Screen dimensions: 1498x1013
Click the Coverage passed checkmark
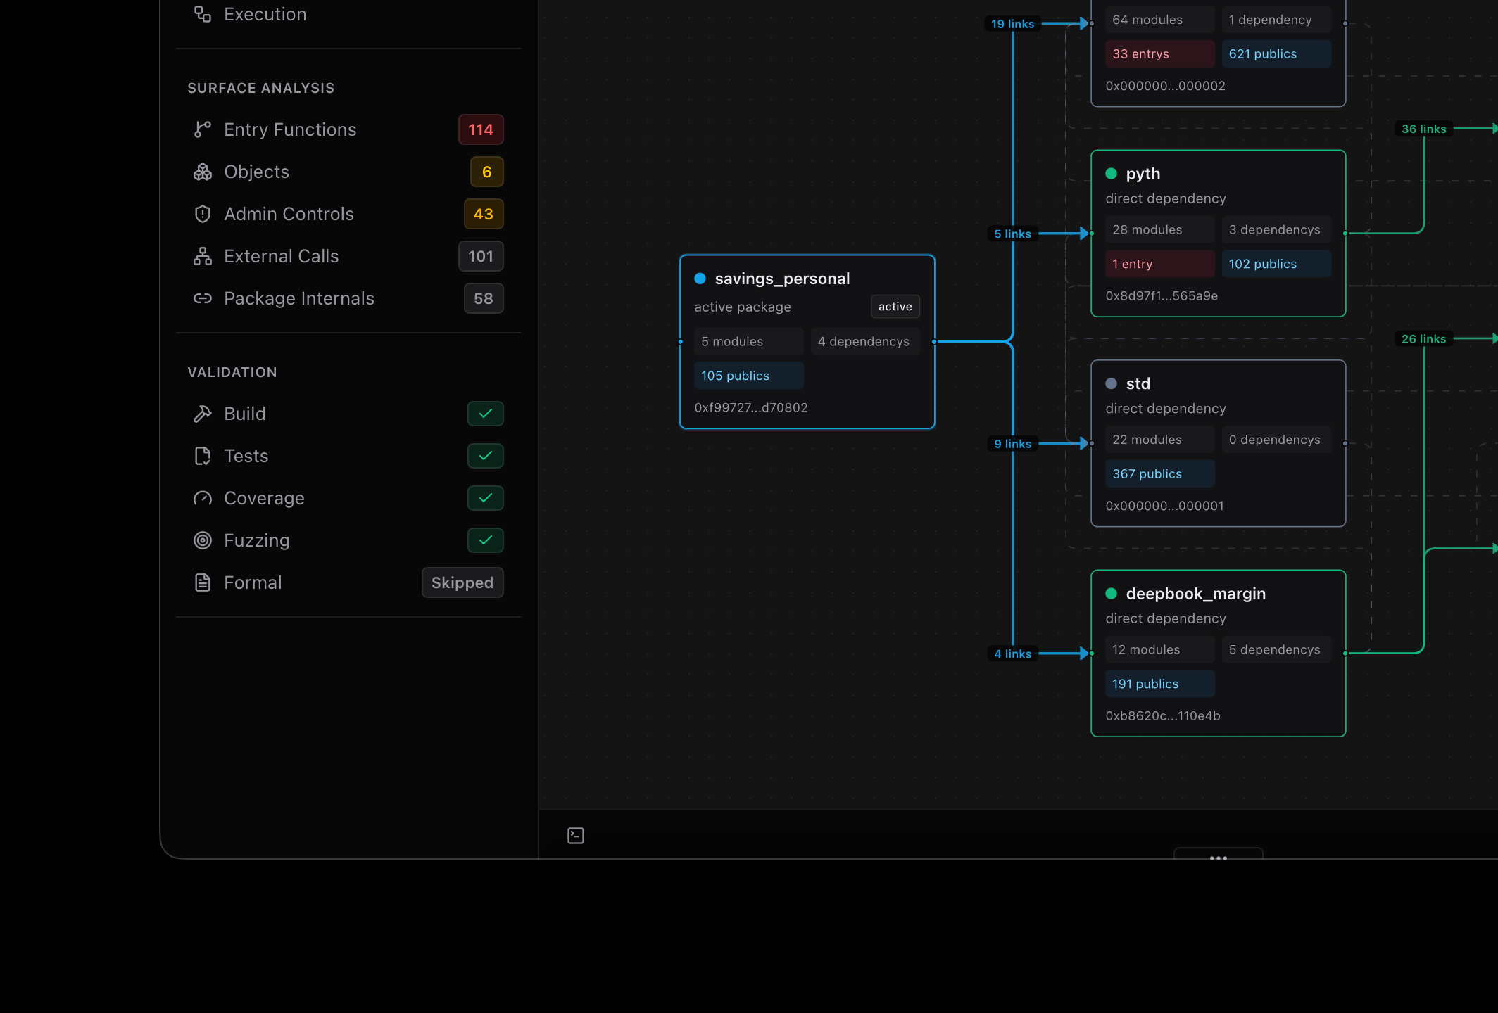tap(486, 498)
